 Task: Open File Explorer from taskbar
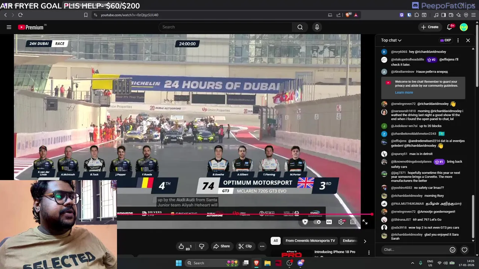coord(268,263)
